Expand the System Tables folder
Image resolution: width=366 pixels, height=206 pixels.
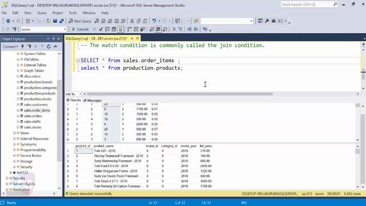click(18, 54)
